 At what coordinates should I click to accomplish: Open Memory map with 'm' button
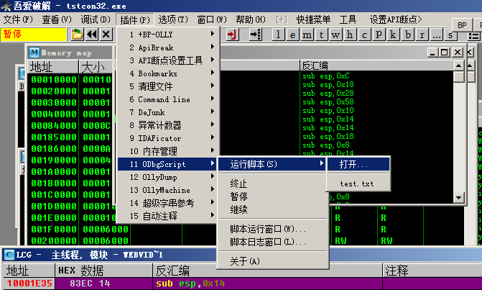pyautogui.click(x=307, y=34)
